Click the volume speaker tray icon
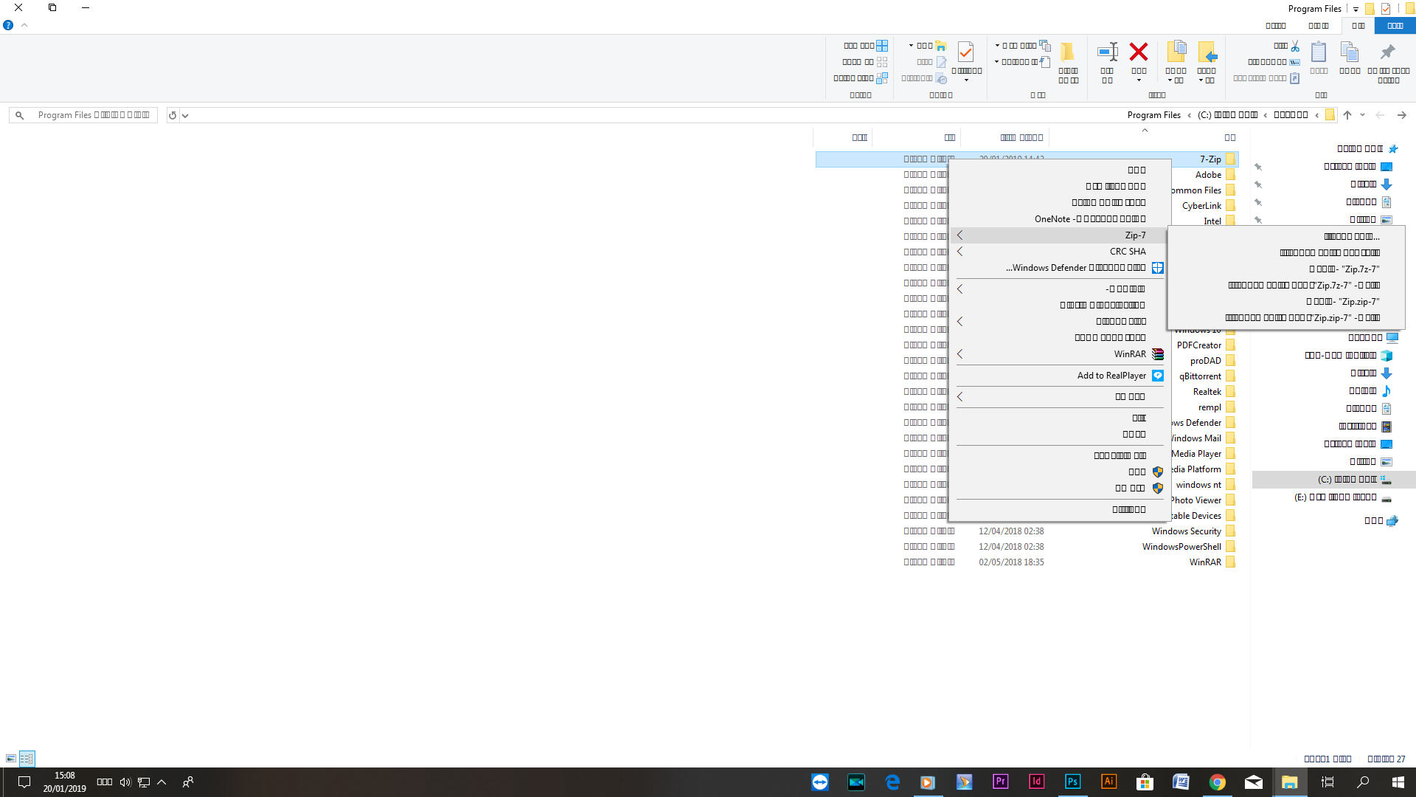The height and width of the screenshot is (797, 1416). pos(125,782)
